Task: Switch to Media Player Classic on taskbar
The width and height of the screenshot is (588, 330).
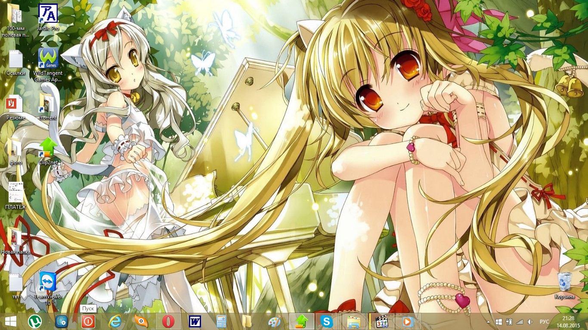Action: tap(381, 321)
